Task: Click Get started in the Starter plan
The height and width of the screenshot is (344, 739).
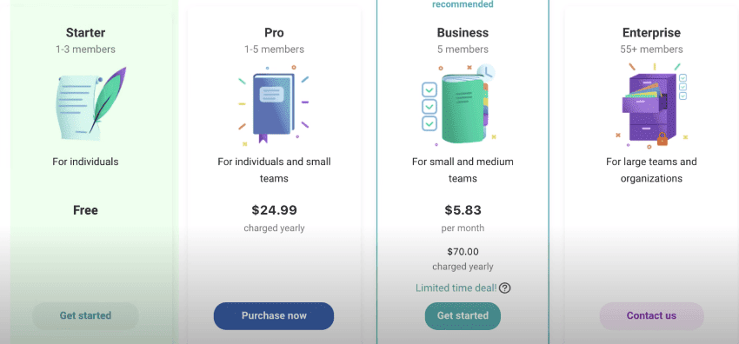Action: point(85,315)
